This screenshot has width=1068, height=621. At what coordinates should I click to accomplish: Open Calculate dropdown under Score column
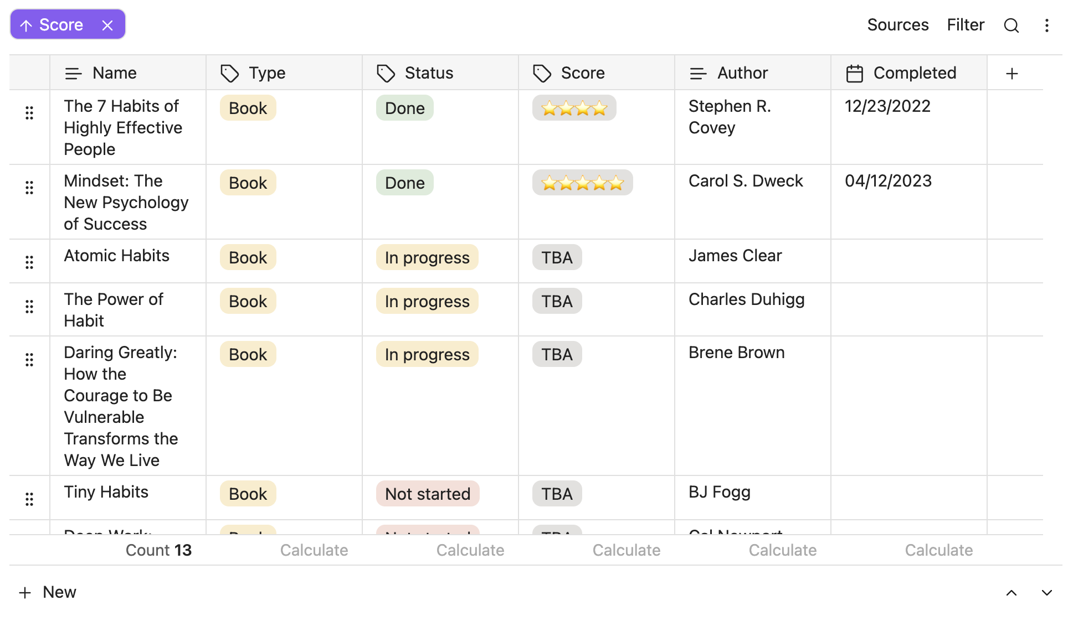click(626, 550)
